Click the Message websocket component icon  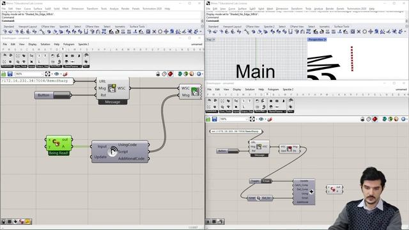tap(112, 88)
